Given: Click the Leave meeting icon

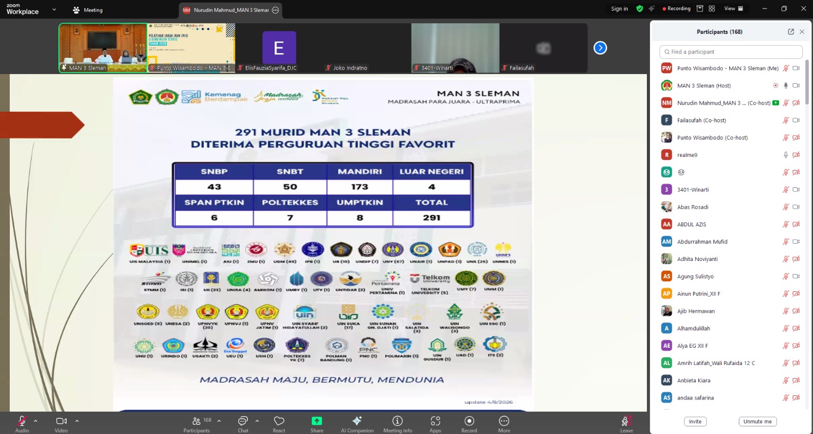Looking at the screenshot, I should pyautogui.click(x=627, y=421).
